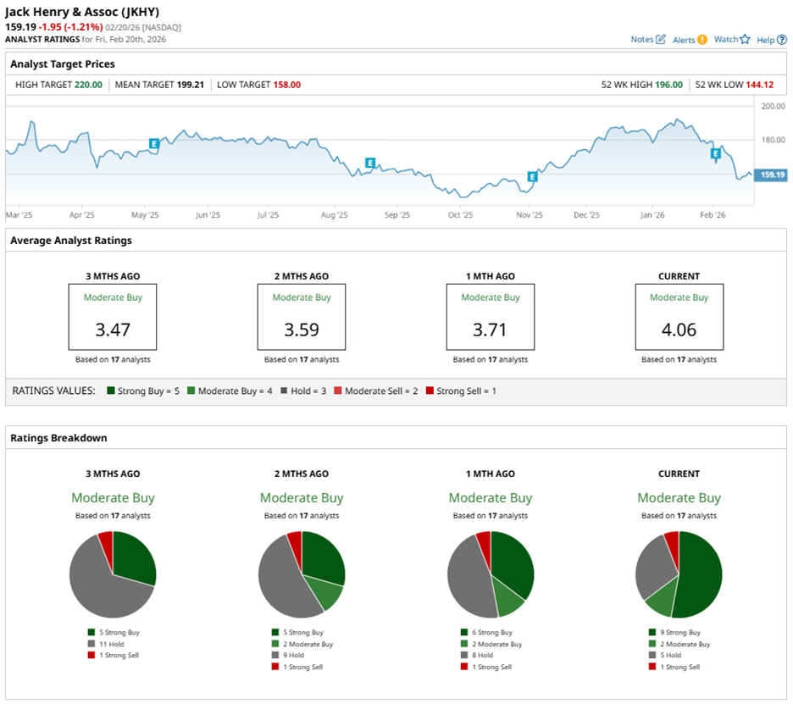Click the orange Alerts exclamation icon
This screenshot has width=793, height=704.
[702, 40]
